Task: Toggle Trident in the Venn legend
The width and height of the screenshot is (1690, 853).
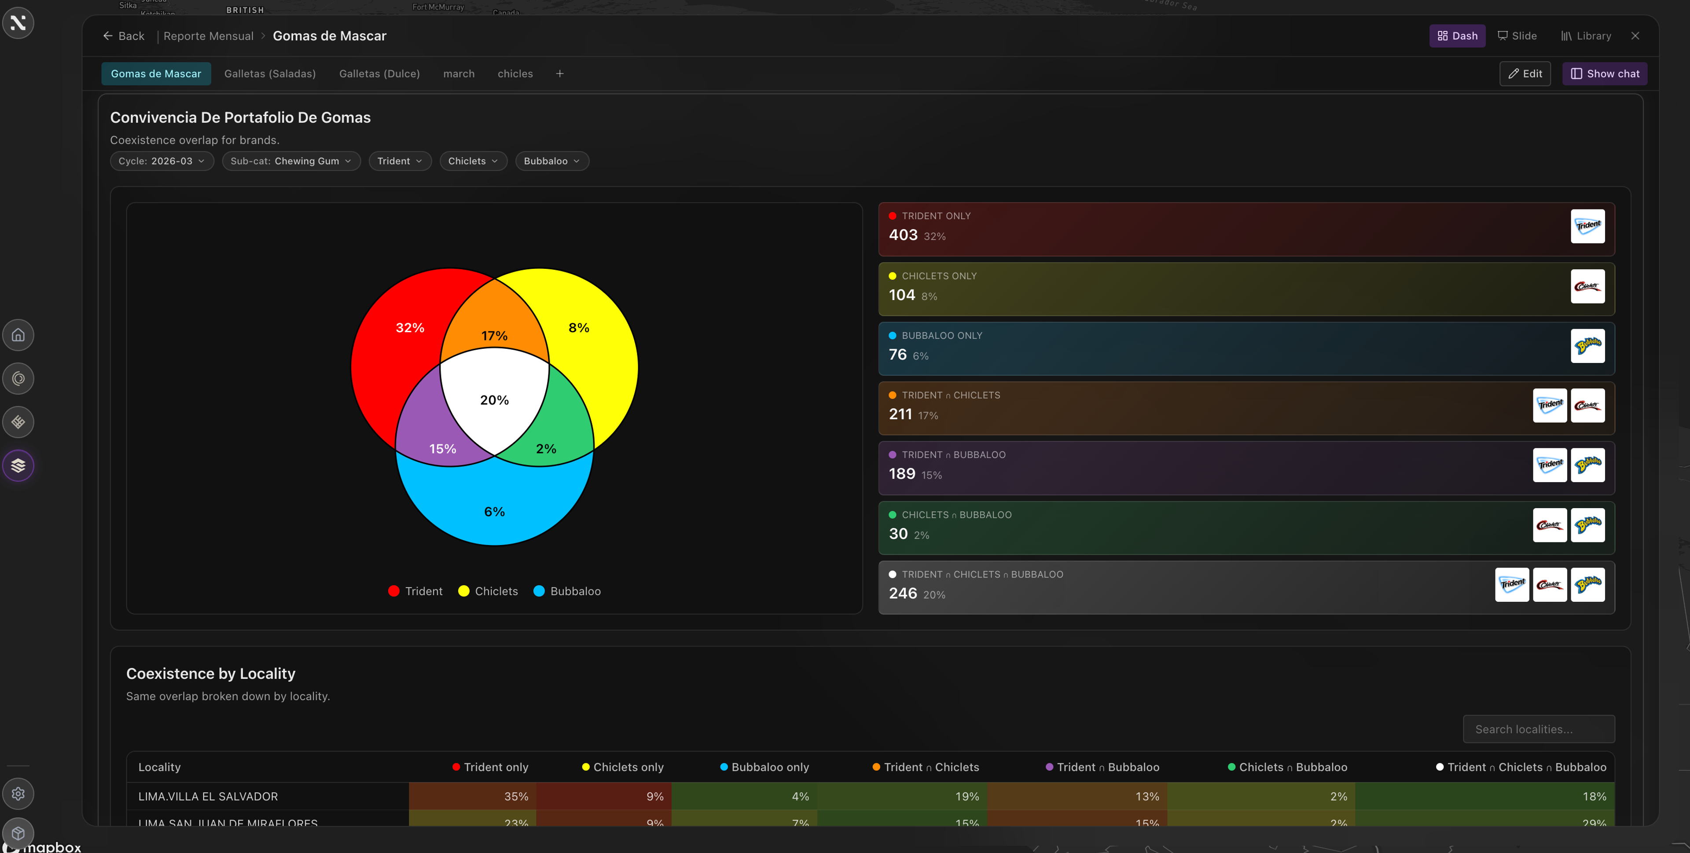Action: 415,591
